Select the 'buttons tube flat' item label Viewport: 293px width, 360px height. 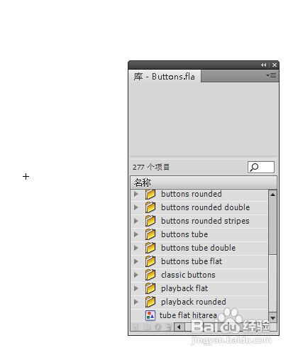click(192, 261)
